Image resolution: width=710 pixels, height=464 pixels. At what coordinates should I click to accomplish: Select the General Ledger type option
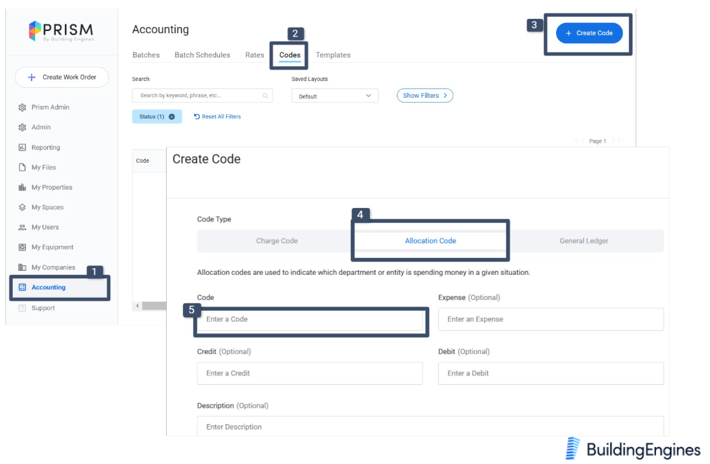pyautogui.click(x=584, y=241)
